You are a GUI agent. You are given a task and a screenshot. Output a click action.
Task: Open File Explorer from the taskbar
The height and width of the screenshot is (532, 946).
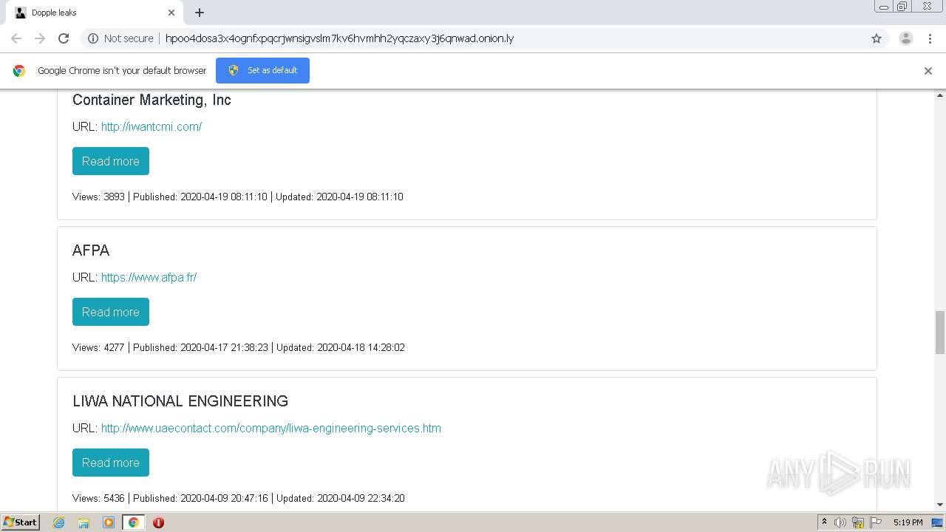(84, 522)
